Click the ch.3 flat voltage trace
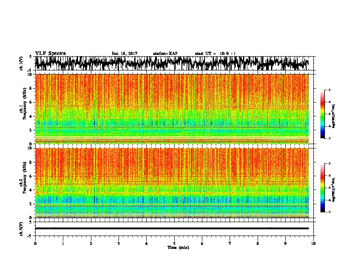The image size is (353, 273). tap(172, 228)
